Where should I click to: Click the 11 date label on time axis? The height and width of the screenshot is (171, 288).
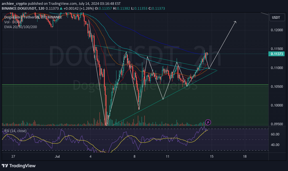point(168,157)
